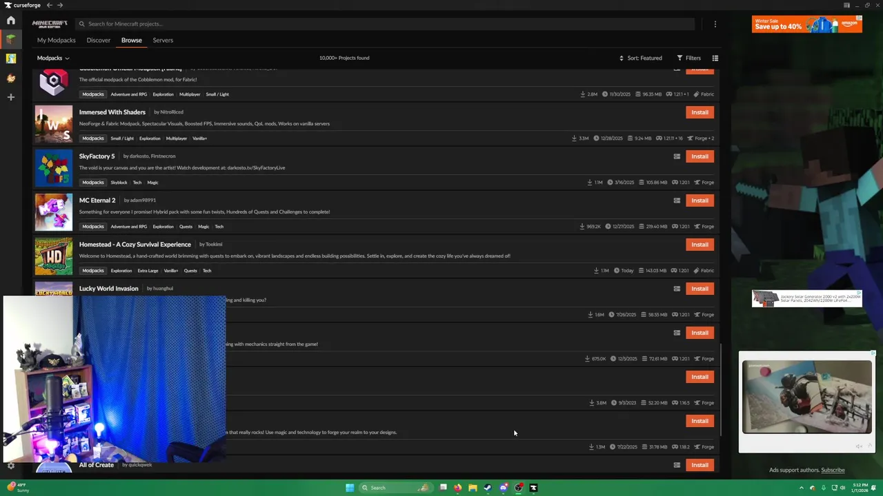Select the Browse tab

tap(132, 40)
